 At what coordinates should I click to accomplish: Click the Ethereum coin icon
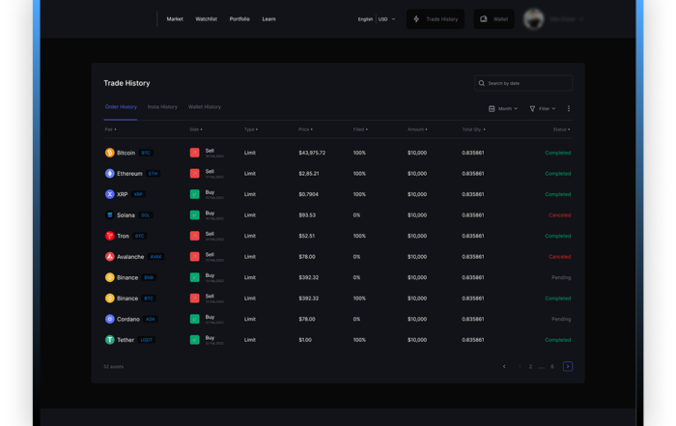click(x=109, y=174)
